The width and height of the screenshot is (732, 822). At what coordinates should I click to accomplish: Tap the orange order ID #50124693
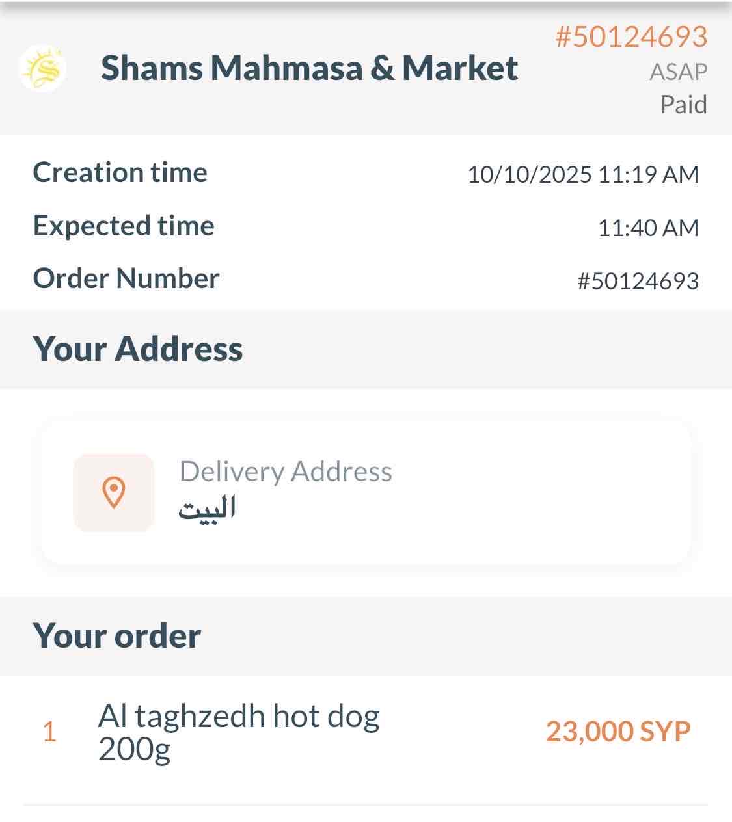(630, 37)
